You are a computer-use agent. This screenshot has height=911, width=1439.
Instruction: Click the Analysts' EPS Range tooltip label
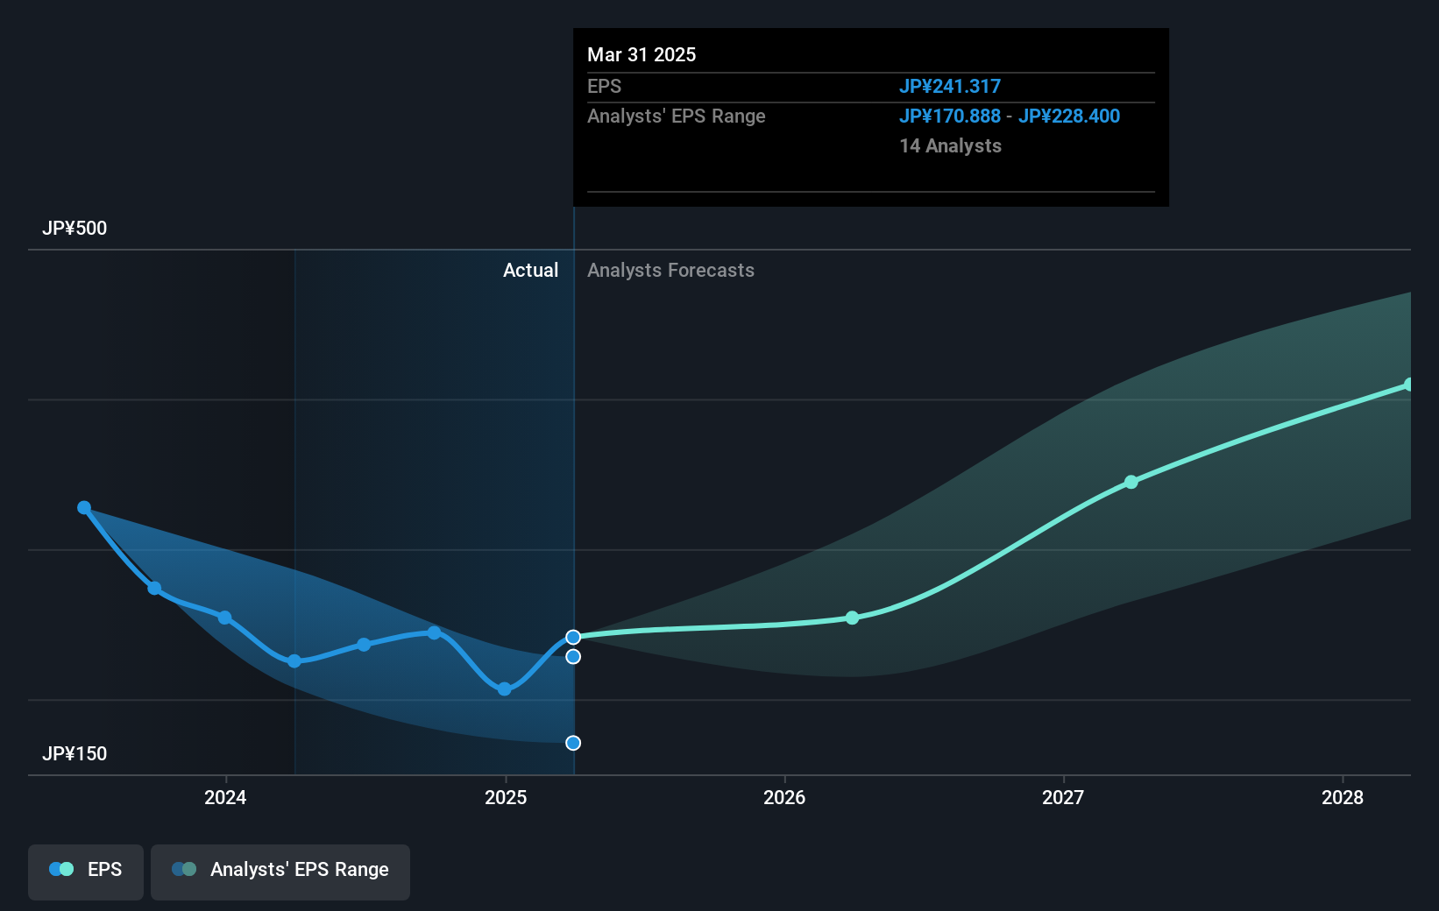[676, 117]
